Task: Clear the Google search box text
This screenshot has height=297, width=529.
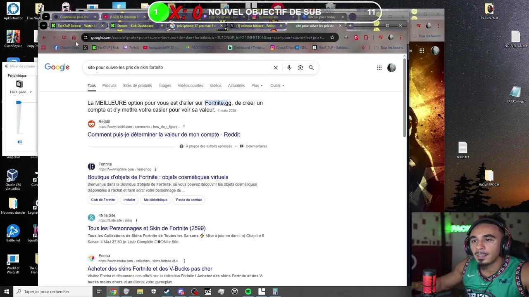Action: point(276,68)
